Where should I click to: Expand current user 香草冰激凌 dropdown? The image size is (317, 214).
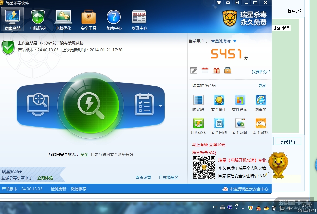(235, 41)
